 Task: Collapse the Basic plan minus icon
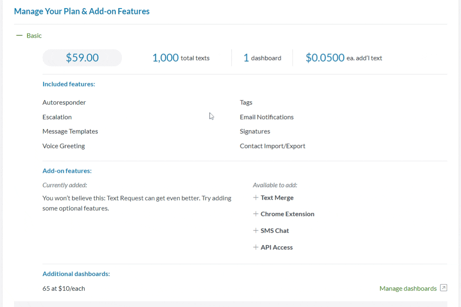point(18,36)
